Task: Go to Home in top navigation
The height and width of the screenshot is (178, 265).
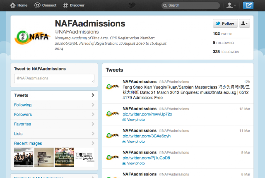Action: [19, 5]
